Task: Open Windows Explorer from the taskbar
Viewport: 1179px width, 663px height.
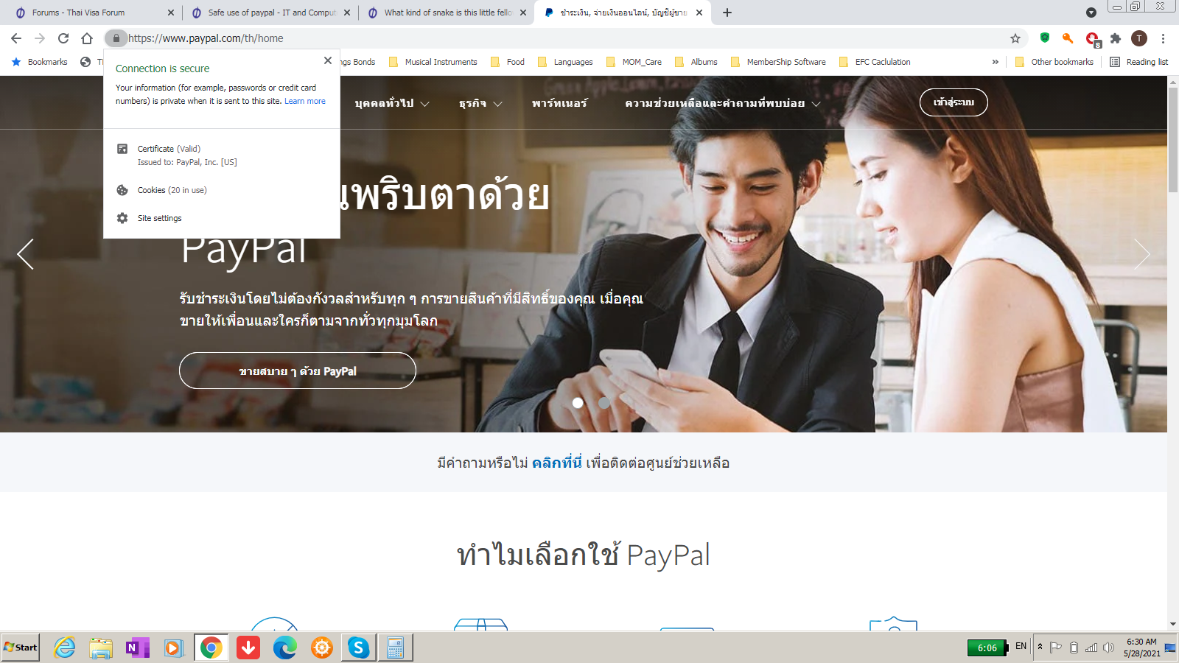Action: pos(101,648)
